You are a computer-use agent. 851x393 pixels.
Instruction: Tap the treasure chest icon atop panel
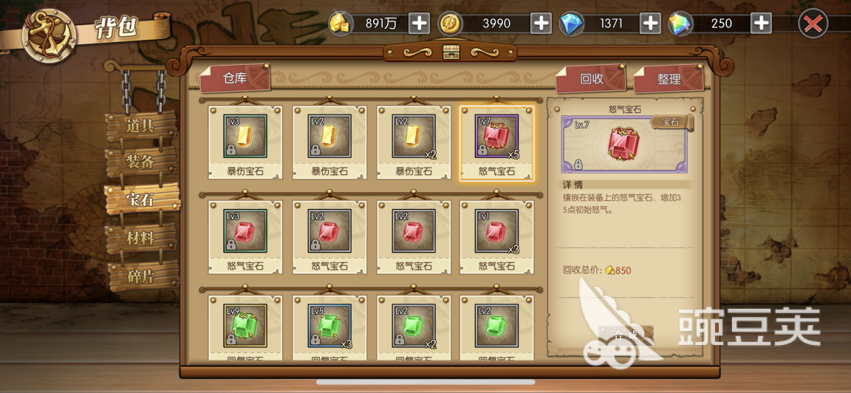coord(451,52)
